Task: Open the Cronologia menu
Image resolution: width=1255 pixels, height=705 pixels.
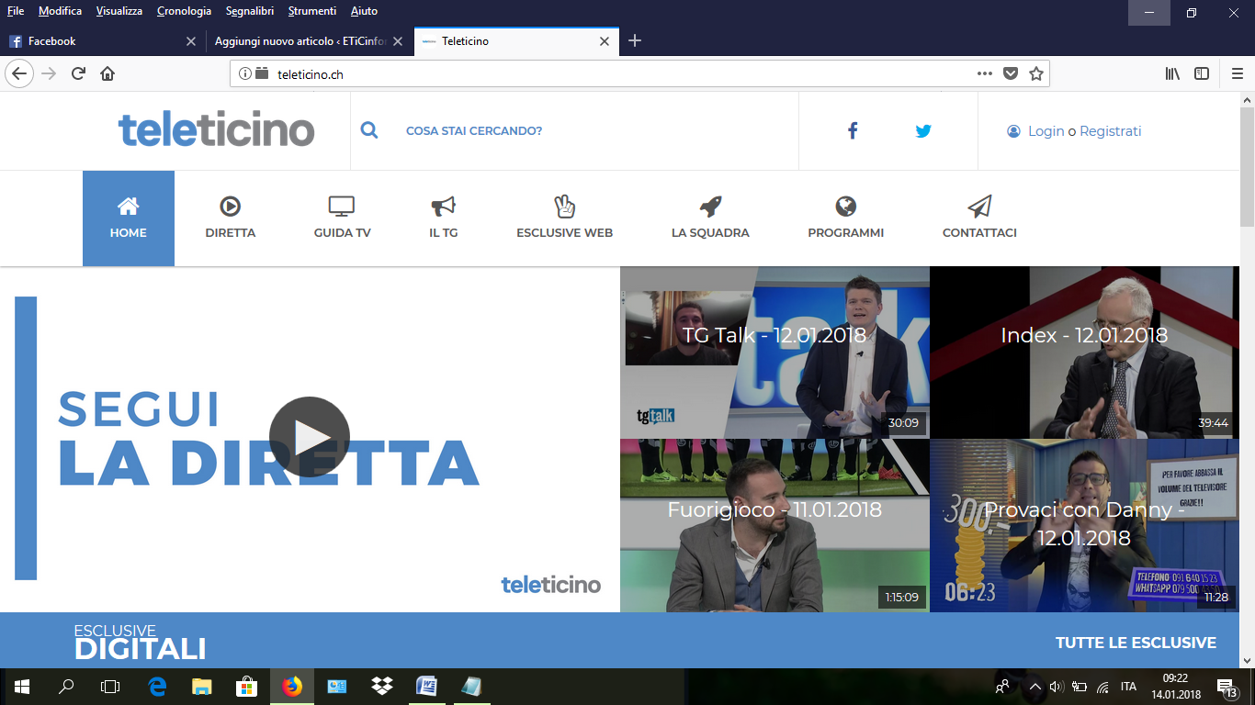Action: pos(184,11)
